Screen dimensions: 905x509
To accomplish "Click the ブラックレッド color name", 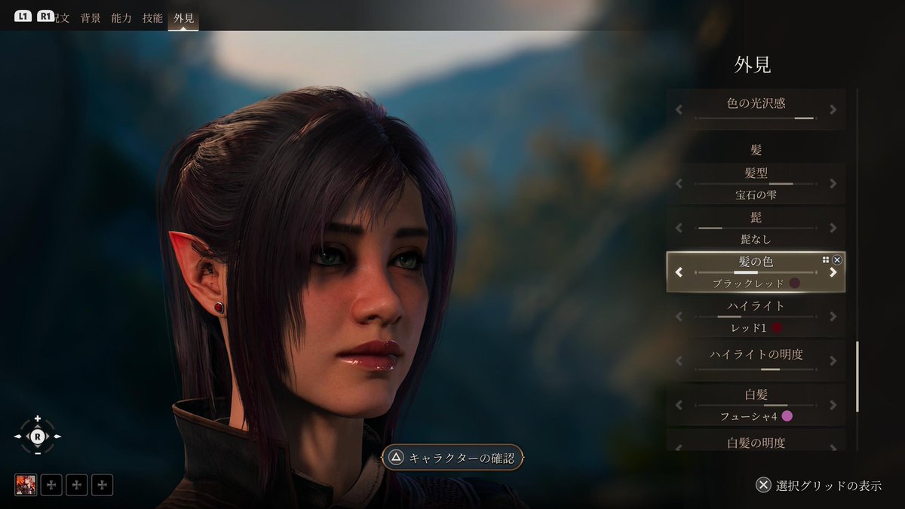I will (x=749, y=284).
